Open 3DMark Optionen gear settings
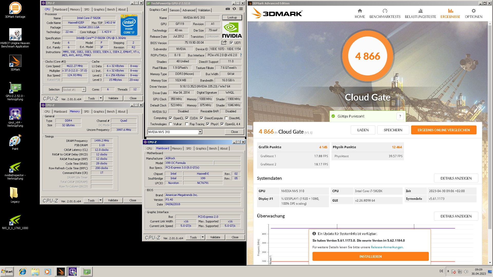This screenshot has width=493, height=277. point(473,14)
